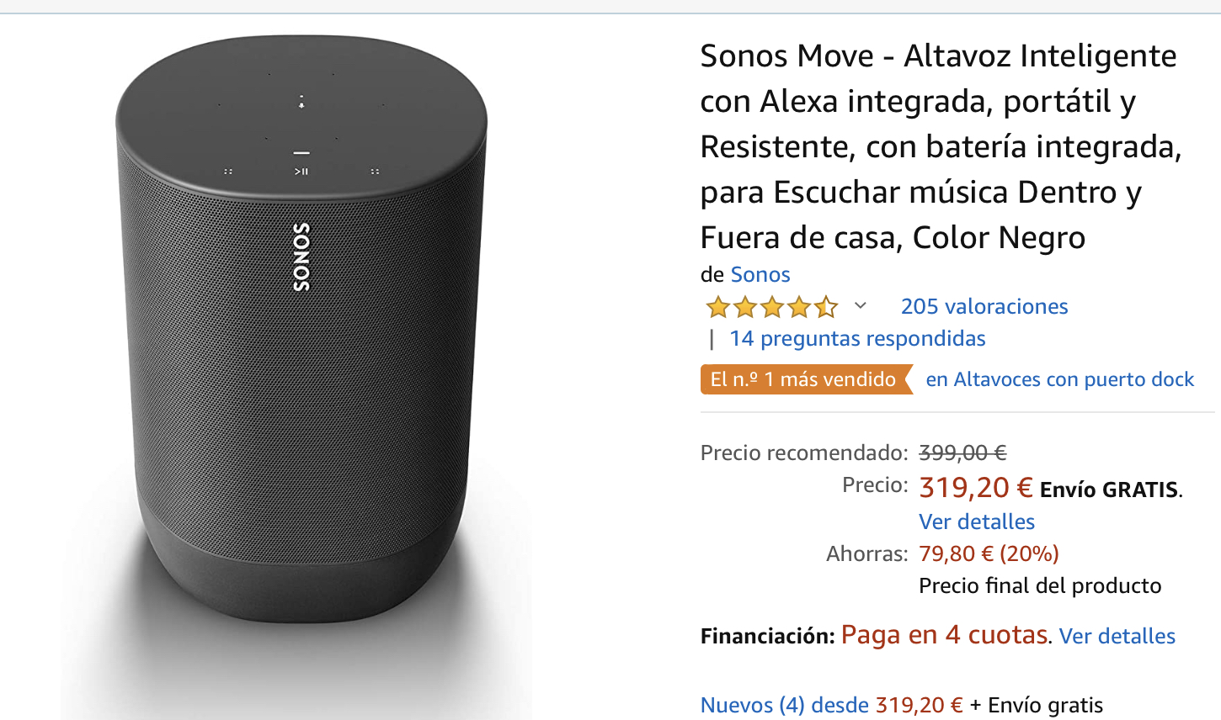Open the 205 valoraciones reviews link
This screenshot has width=1221, height=720.
coord(984,306)
